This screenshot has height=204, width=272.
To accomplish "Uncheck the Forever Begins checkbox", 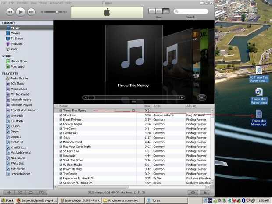I will tap(61, 124).
